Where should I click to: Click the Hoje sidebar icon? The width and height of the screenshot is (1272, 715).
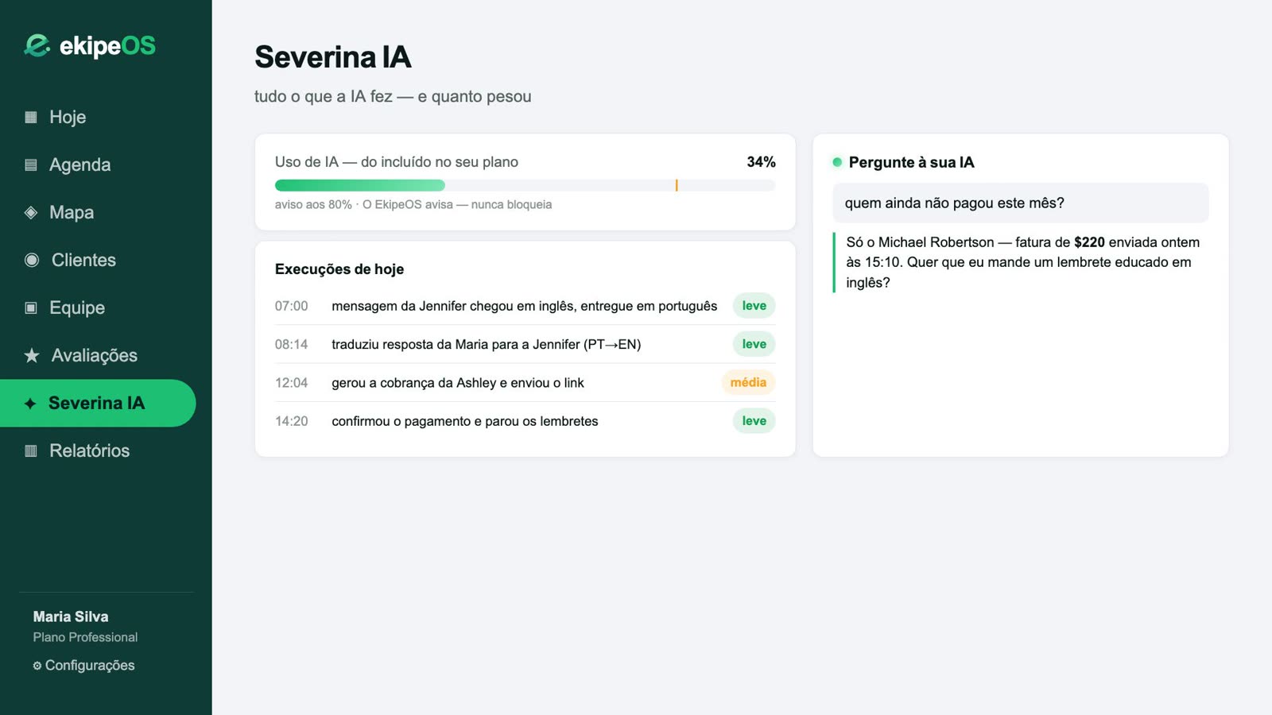tap(31, 117)
